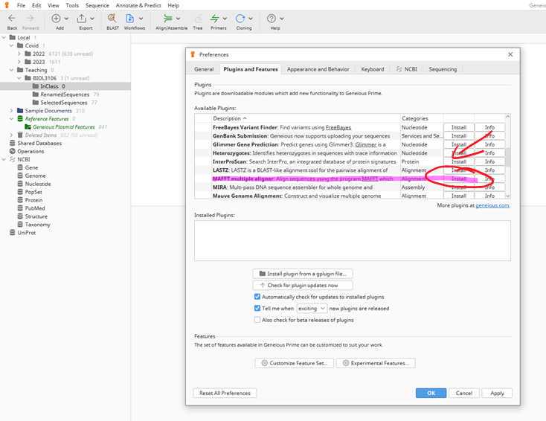Switch to Appearance and Behavior tab
This screenshot has width=546, height=421.
318,69
